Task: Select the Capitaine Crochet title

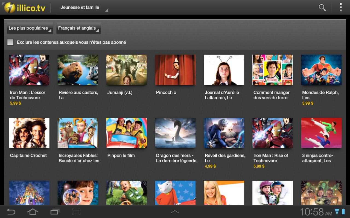Action: coord(28,156)
